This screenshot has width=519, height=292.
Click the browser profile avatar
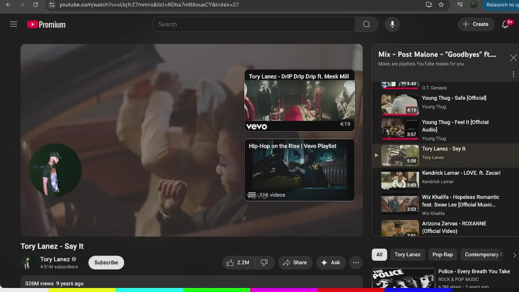point(474,5)
